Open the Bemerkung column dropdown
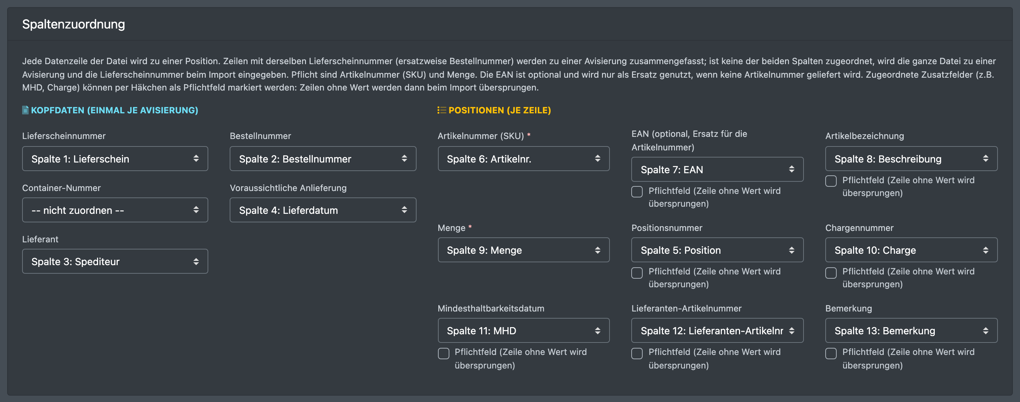The image size is (1020, 402). click(x=911, y=330)
